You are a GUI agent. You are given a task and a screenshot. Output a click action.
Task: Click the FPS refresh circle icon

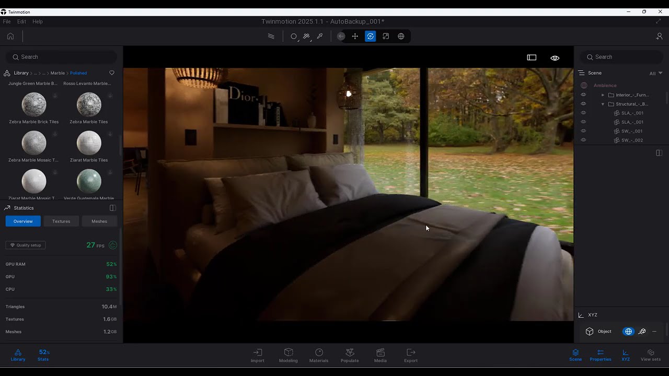click(113, 245)
